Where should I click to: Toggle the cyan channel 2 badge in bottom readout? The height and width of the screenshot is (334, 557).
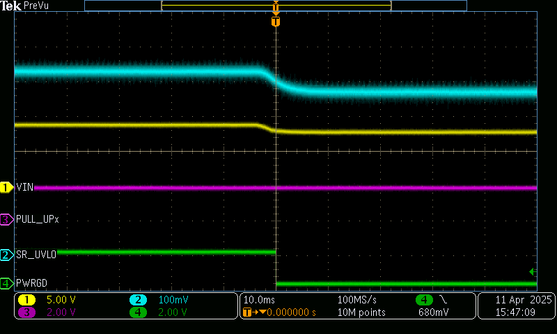pos(139,300)
